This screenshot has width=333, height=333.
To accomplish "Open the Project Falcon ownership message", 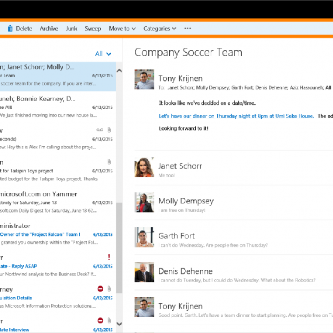I will tap(58, 234).
